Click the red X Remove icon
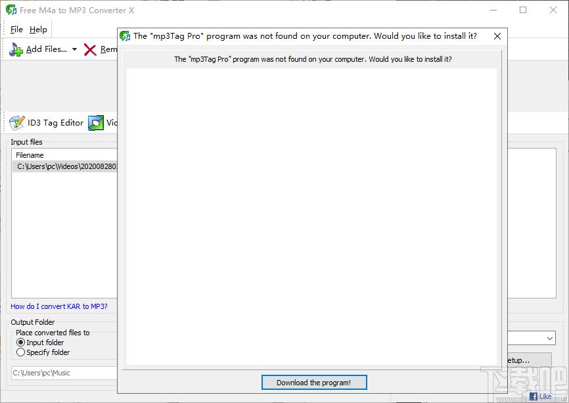The image size is (569, 403). point(90,49)
